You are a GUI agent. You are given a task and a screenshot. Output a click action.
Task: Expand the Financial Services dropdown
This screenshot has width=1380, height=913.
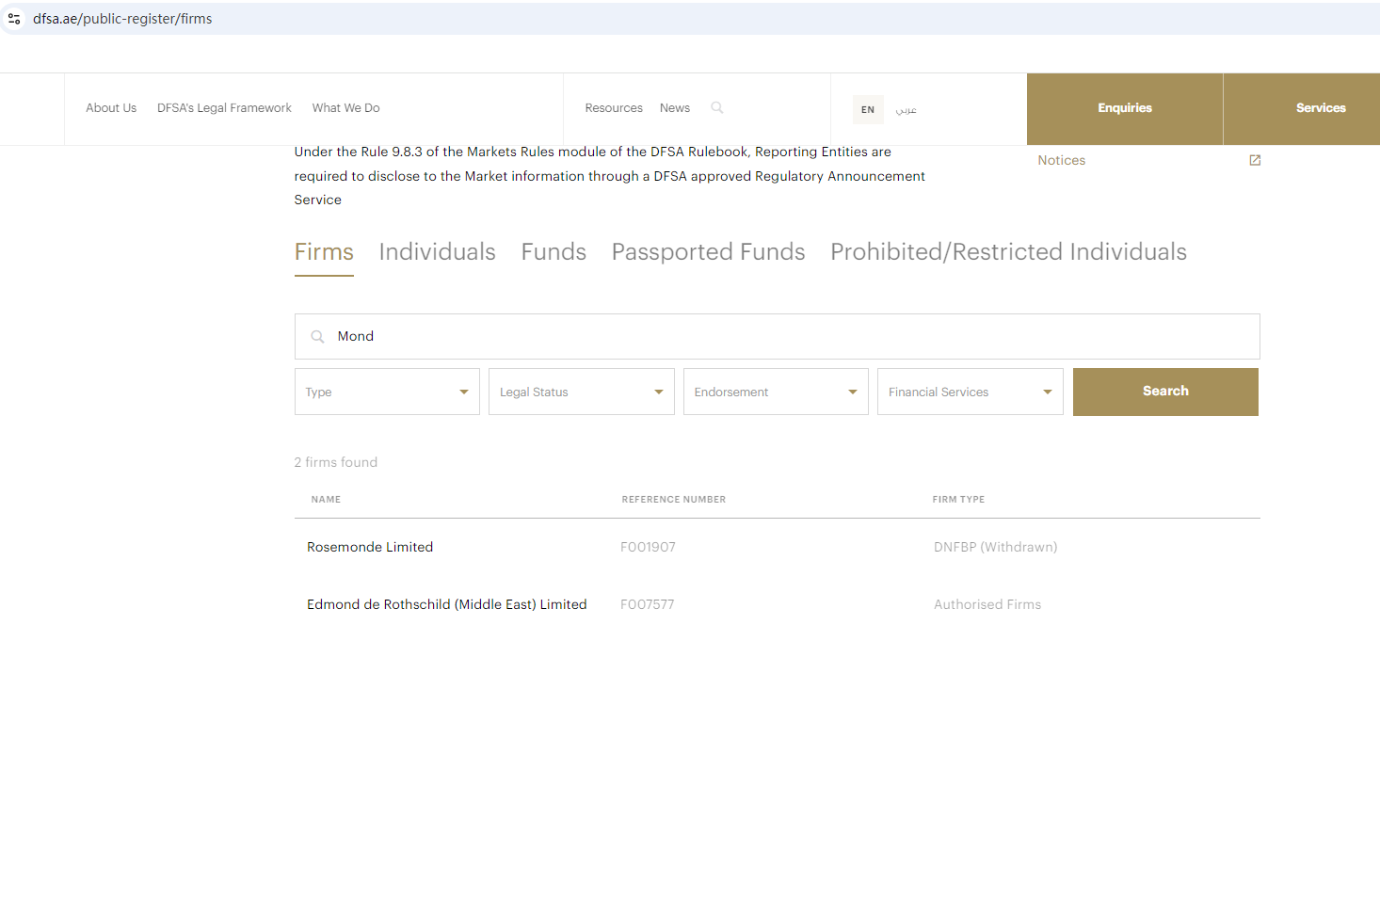970,392
